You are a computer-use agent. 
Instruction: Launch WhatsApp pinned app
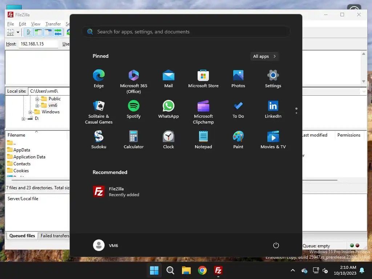tap(169, 109)
